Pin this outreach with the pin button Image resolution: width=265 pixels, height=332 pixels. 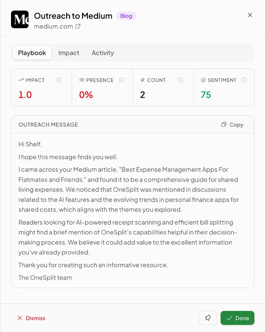click(208, 318)
